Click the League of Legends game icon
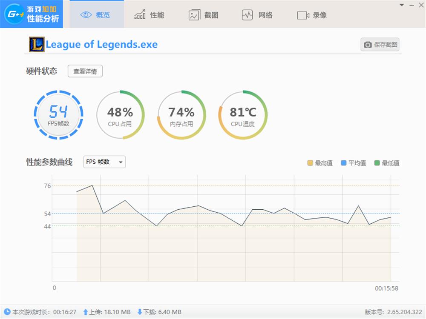The height and width of the screenshot is (319, 426). pos(36,44)
